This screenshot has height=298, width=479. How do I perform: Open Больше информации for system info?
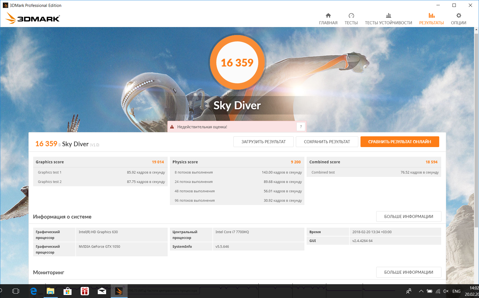[409, 217]
